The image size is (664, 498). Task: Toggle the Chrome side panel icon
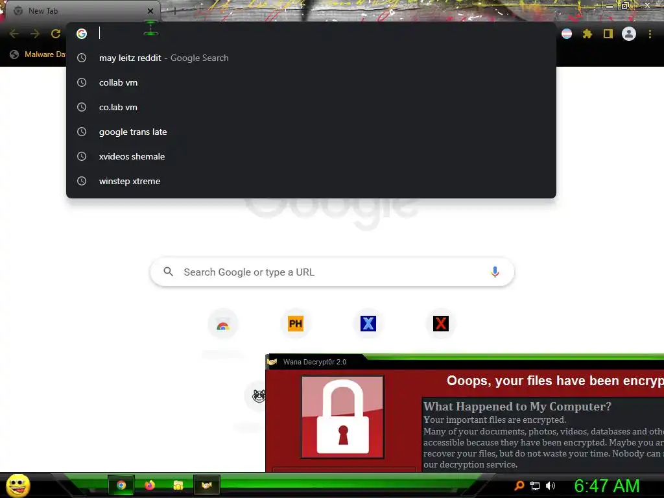pyautogui.click(x=608, y=34)
